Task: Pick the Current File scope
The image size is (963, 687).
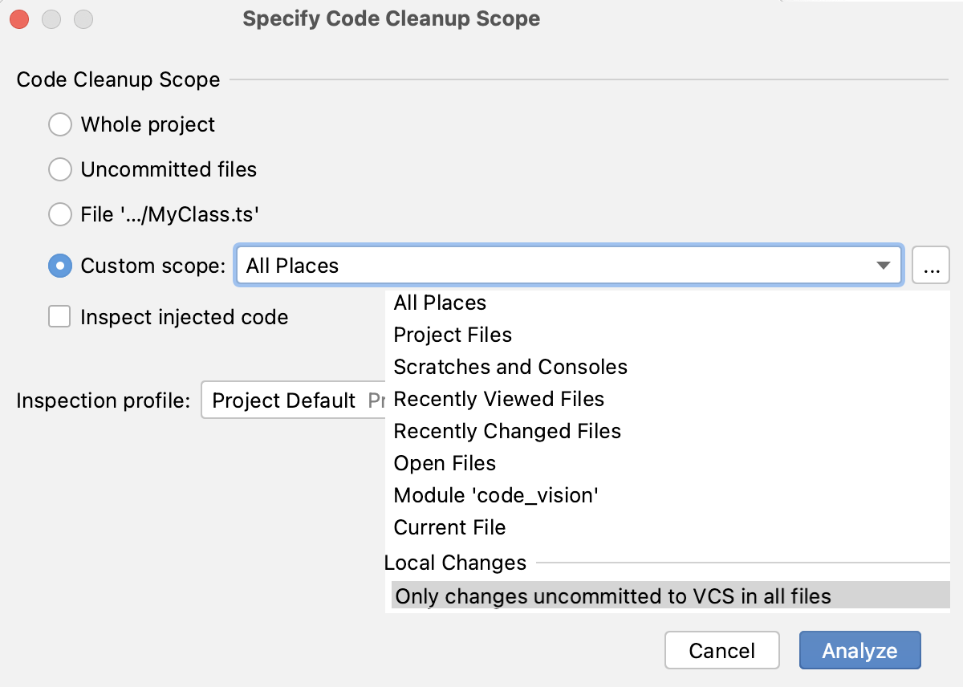Action: [x=449, y=527]
